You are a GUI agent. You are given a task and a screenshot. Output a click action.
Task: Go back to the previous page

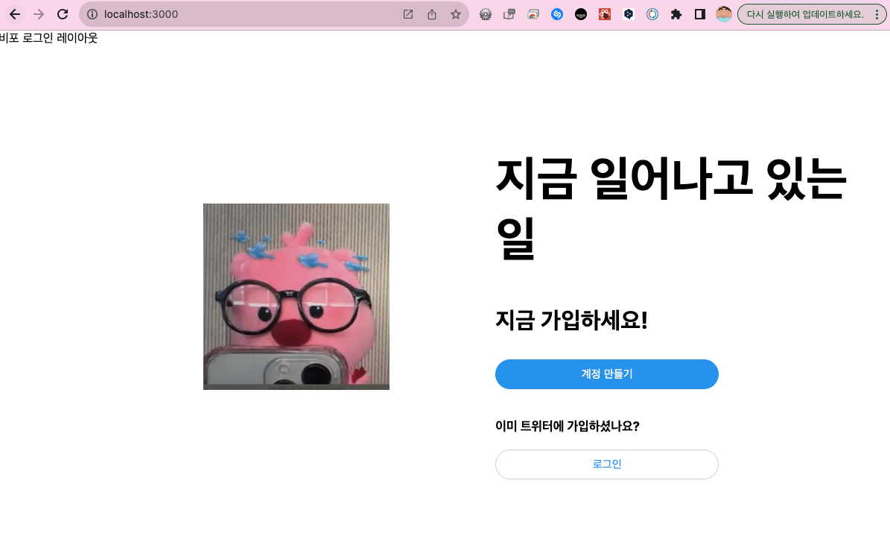click(x=15, y=14)
